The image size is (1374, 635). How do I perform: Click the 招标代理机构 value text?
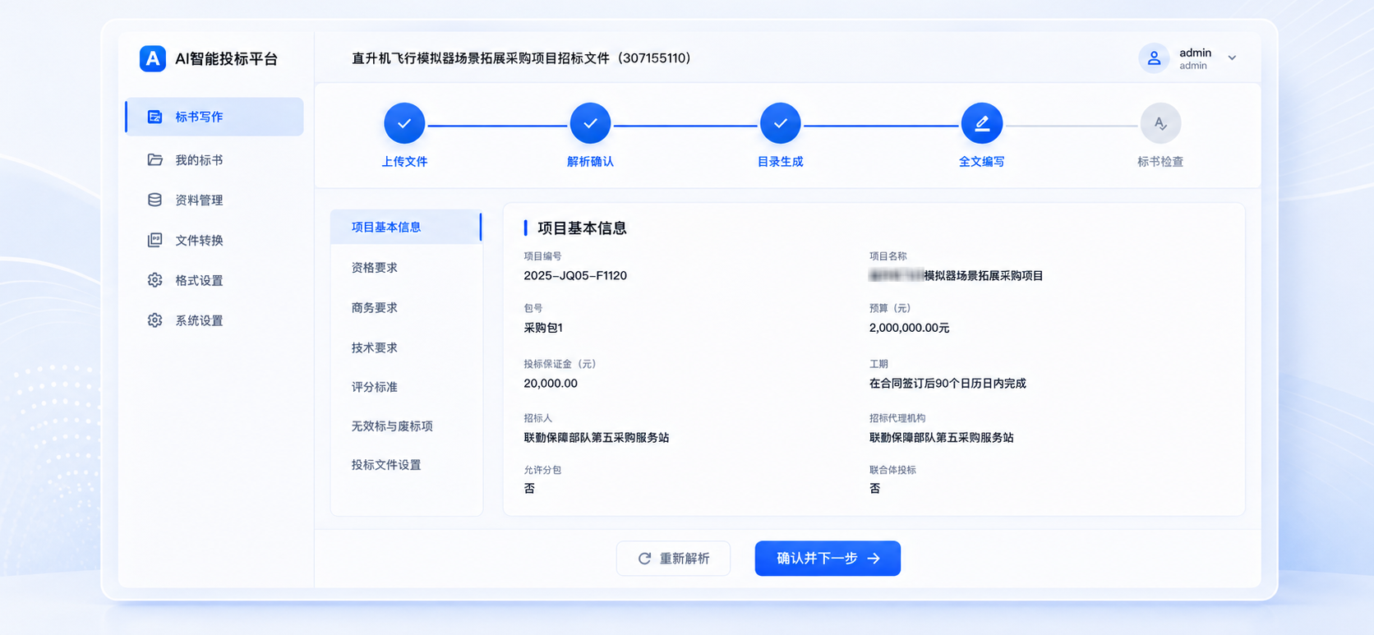coord(942,438)
